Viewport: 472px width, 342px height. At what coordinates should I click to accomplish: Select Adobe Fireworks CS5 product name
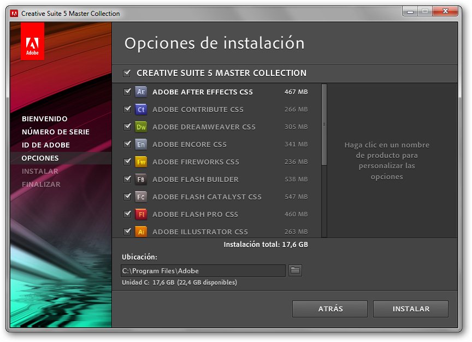[x=196, y=162]
